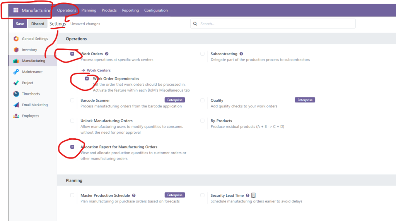Select the Inventory settings icon
This screenshot has width=396, height=221.
pyautogui.click(x=16, y=50)
